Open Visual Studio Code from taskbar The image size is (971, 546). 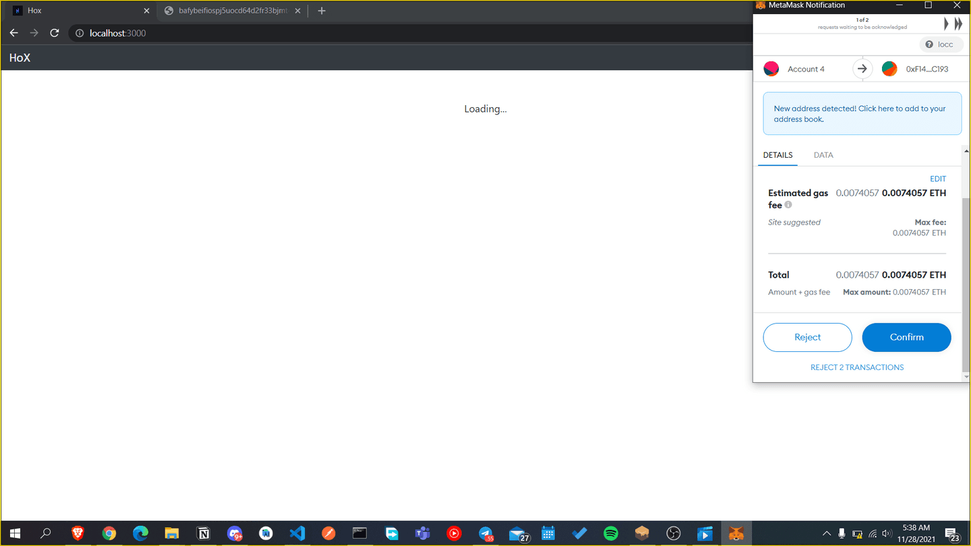[297, 533]
